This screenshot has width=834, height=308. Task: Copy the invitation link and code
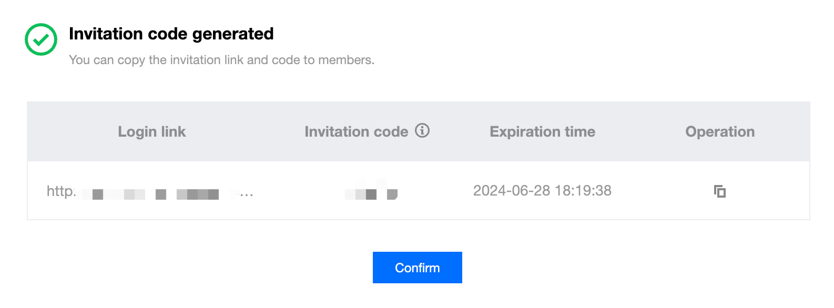point(719,191)
